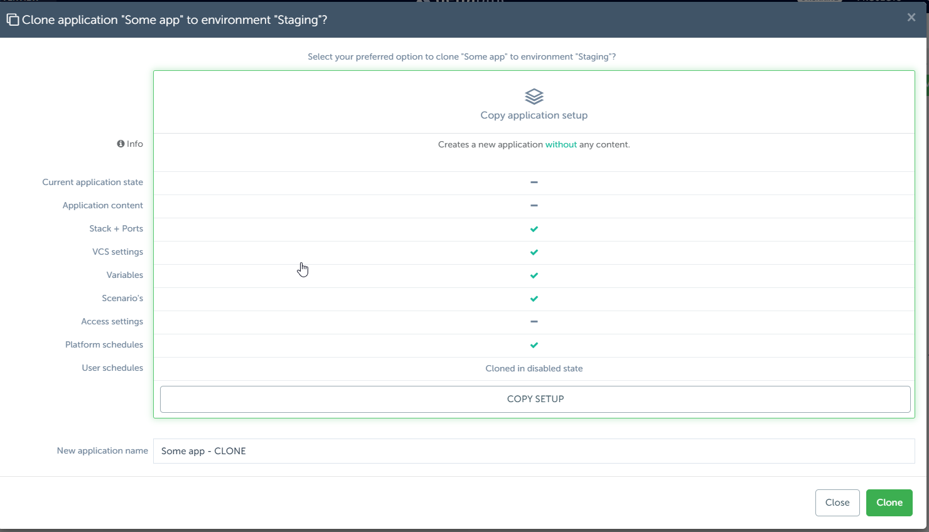Click the Close button at bottom
Image resolution: width=929 pixels, height=532 pixels.
coord(837,503)
